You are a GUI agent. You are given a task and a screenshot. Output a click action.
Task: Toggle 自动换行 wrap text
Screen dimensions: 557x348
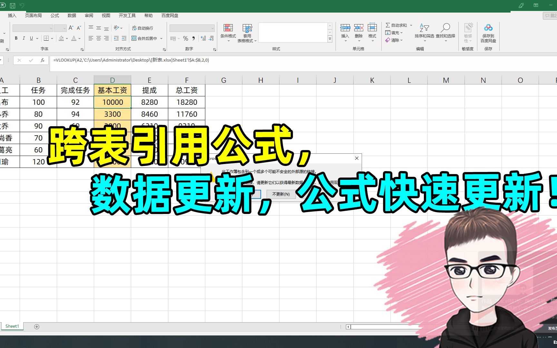pos(142,28)
